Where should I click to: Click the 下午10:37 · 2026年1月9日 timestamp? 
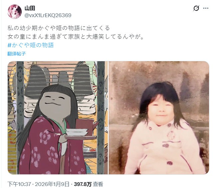(x=39, y=184)
